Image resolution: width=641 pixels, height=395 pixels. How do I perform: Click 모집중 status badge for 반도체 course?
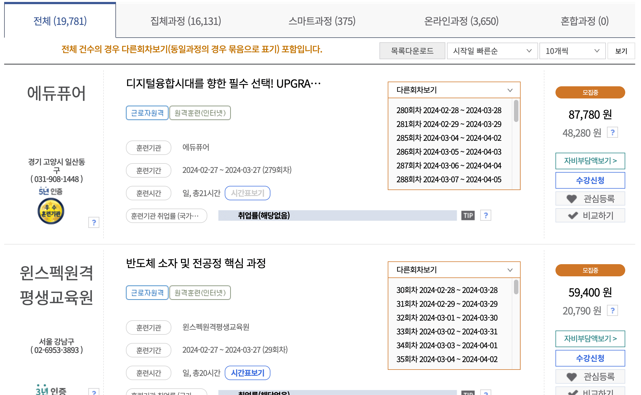coord(590,270)
